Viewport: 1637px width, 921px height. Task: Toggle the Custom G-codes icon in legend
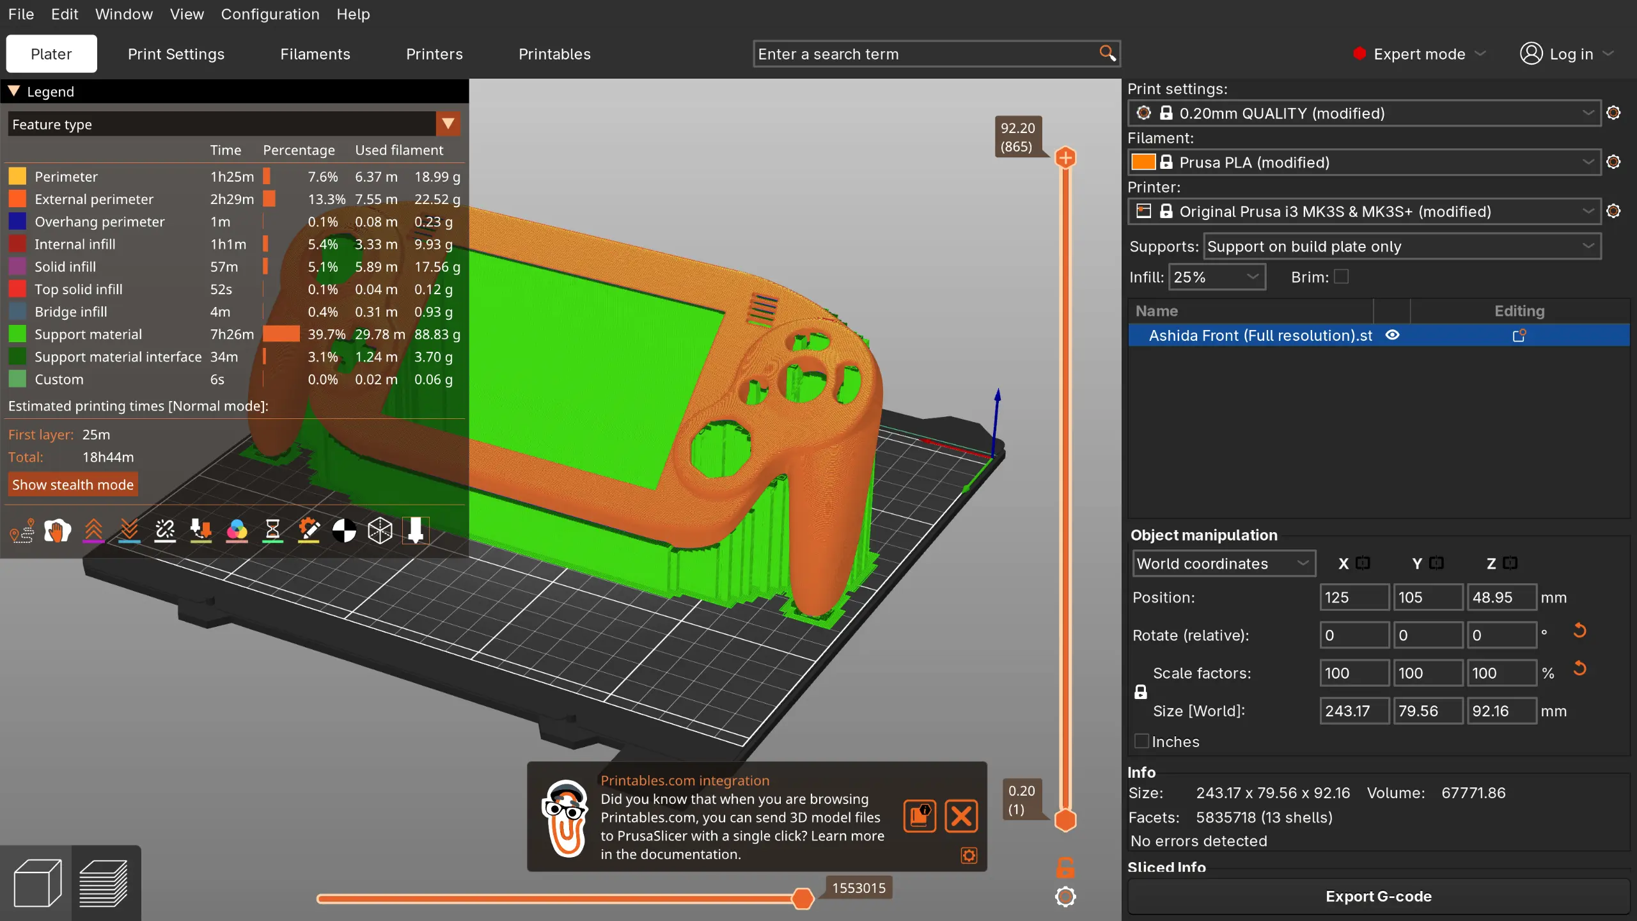tap(308, 531)
